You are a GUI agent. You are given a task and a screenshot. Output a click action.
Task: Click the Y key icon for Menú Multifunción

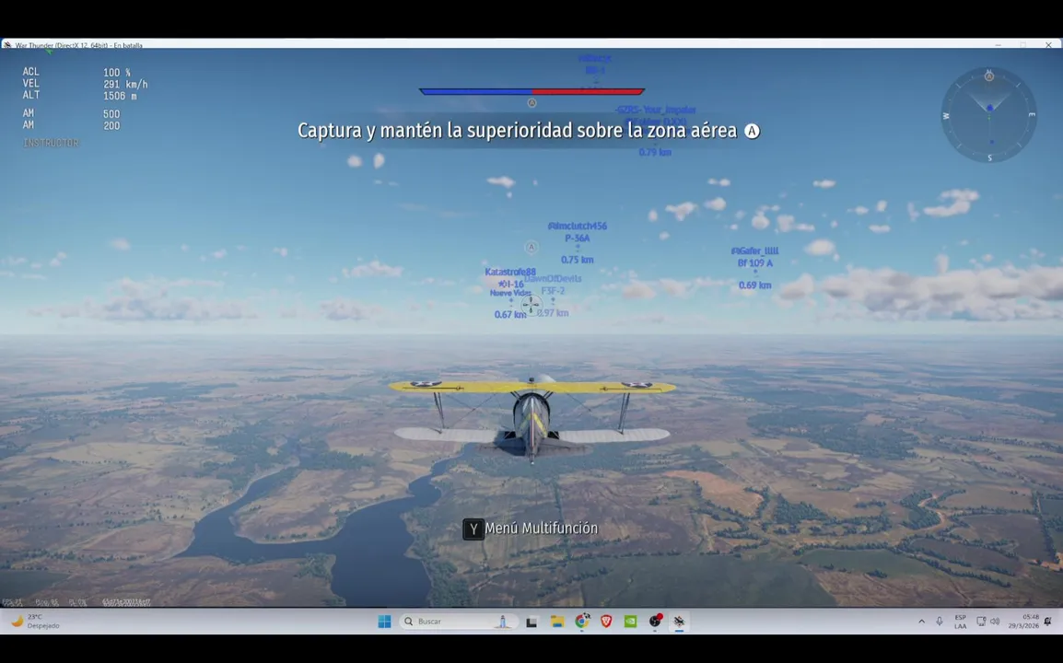[x=473, y=529]
